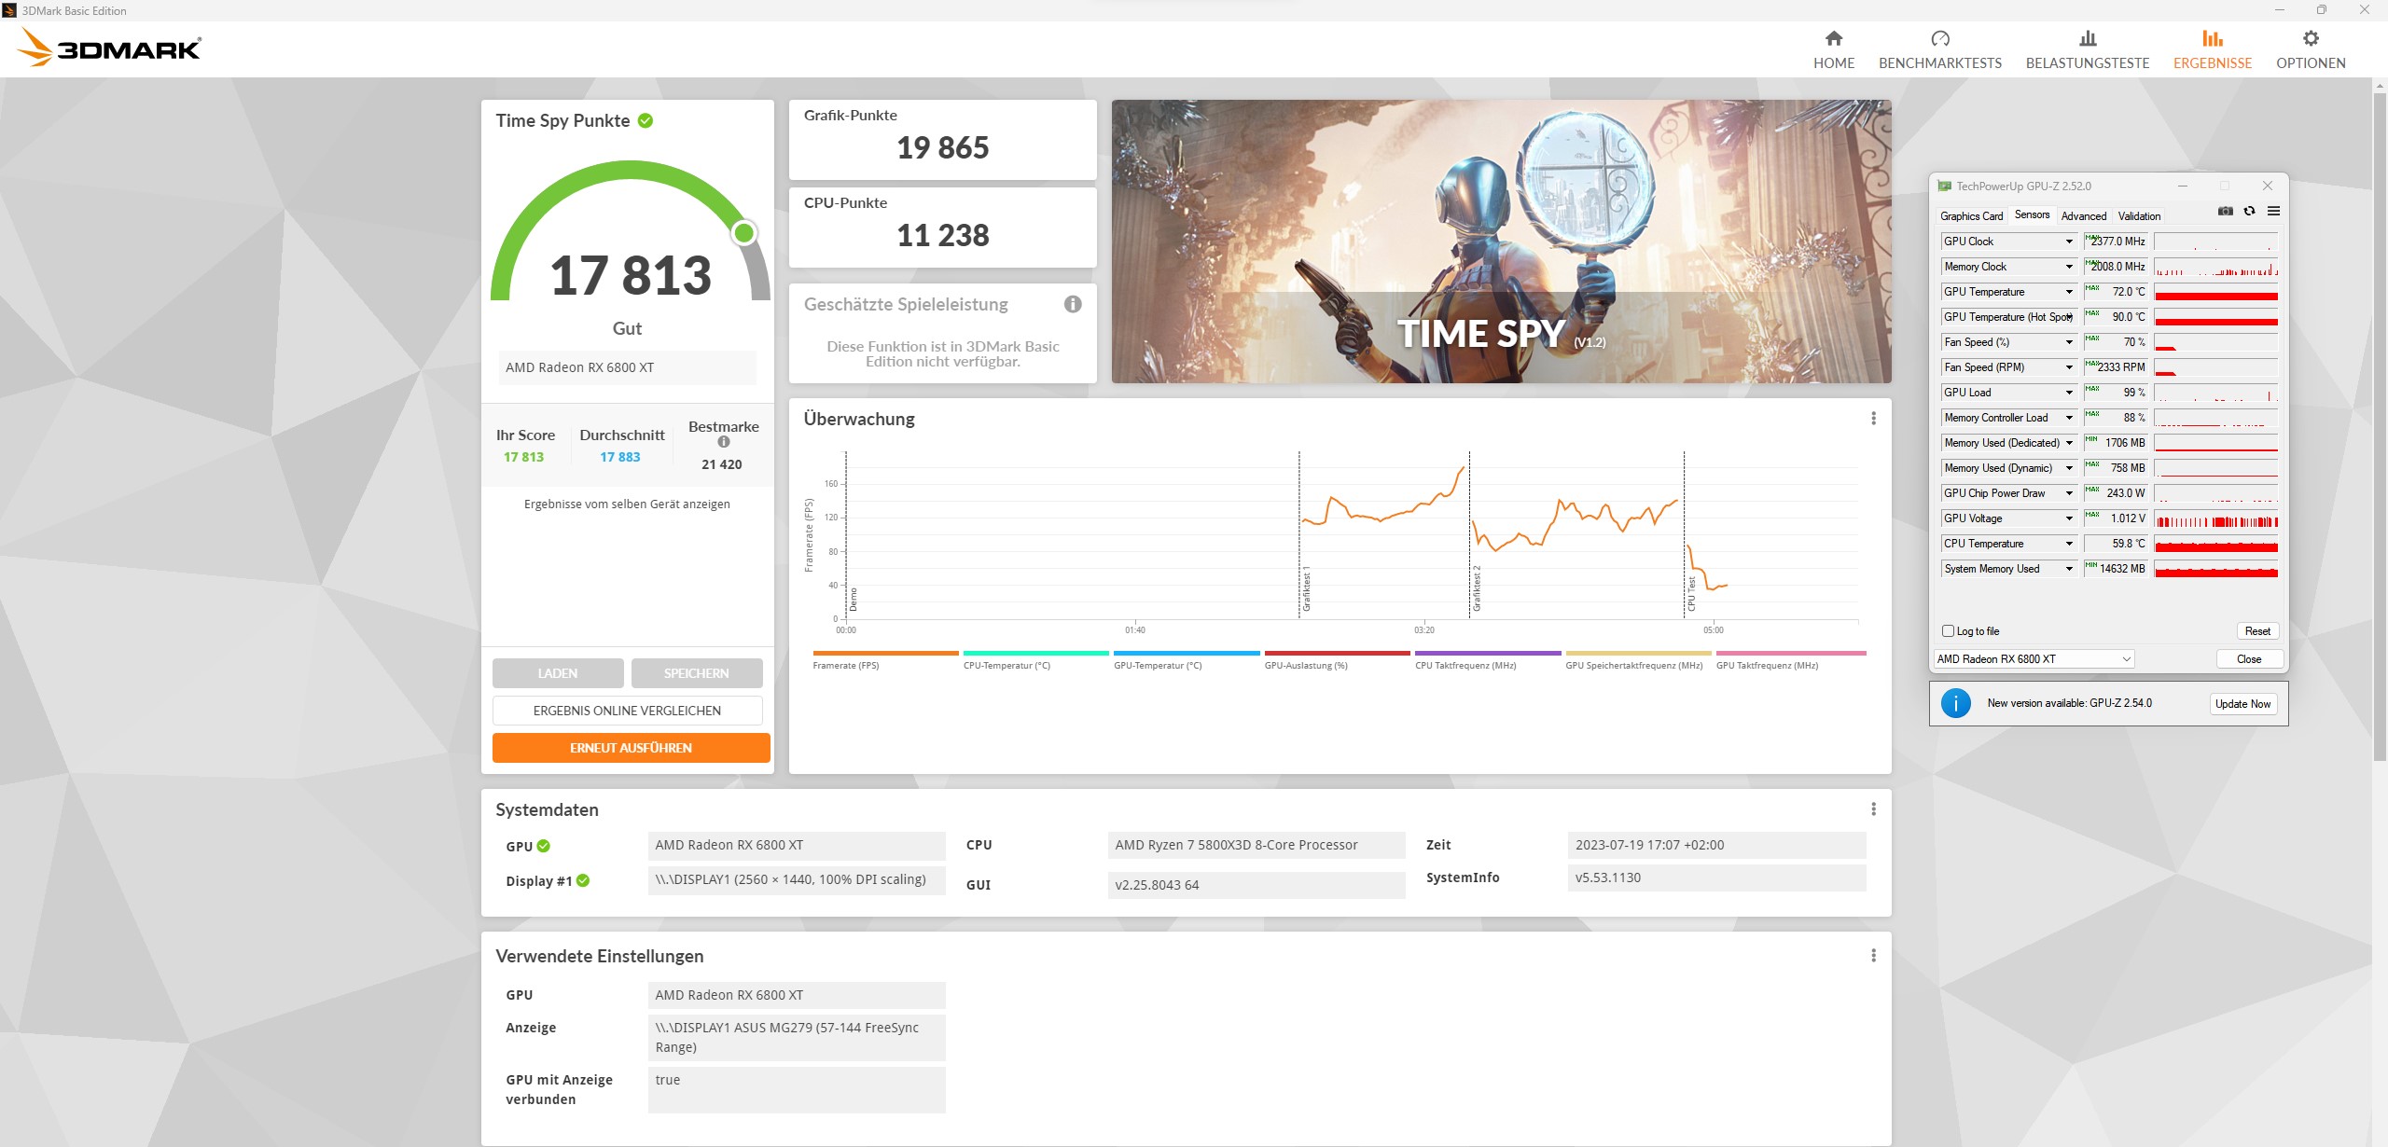Click the 3DMark title bar app icon

click(x=9, y=10)
